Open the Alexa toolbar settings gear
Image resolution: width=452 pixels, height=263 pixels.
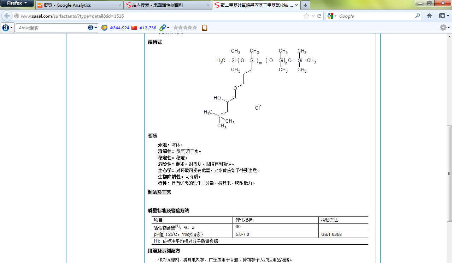click(445, 27)
